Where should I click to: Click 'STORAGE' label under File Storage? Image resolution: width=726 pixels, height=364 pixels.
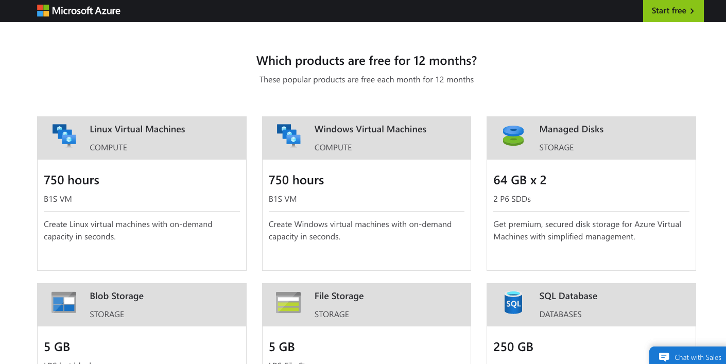pos(332,314)
